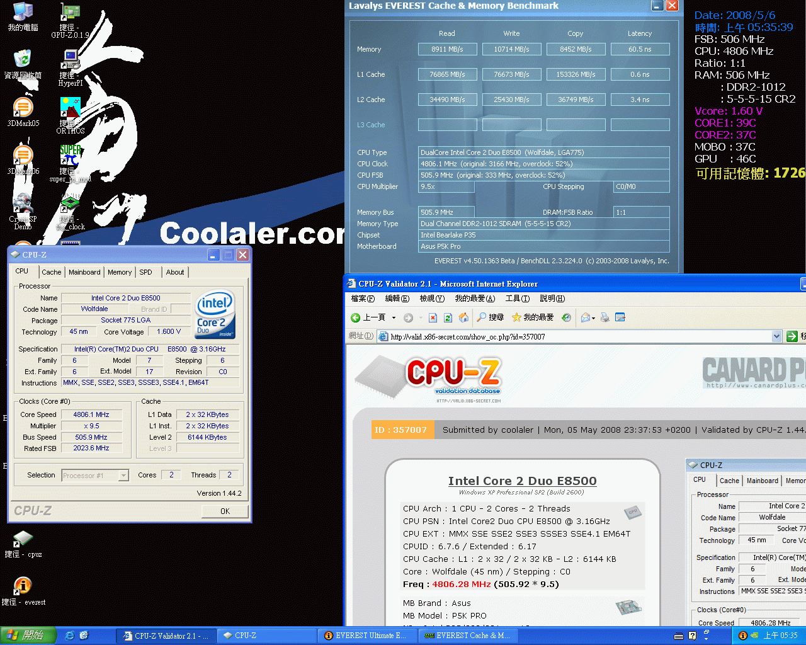Open the 工具(T) menu in Internet Explorer
The width and height of the screenshot is (806, 645).
coord(517,299)
